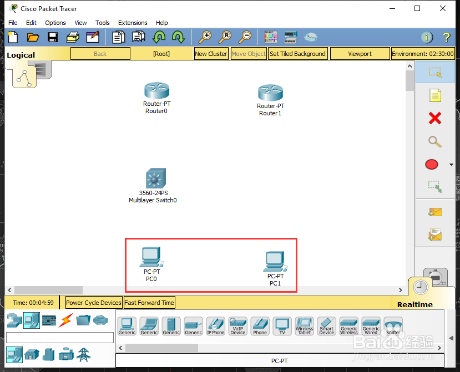This screenshot has height=372, width=460.
Task: Open the File menu
Action: click(x=13, y=23)
